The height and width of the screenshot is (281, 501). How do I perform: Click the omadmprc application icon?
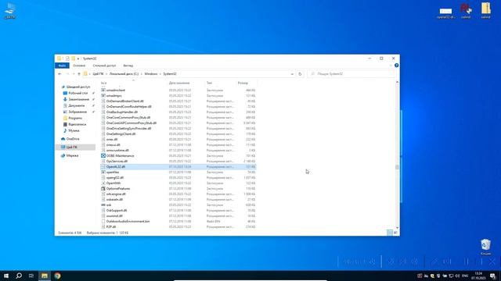[103, 95]
